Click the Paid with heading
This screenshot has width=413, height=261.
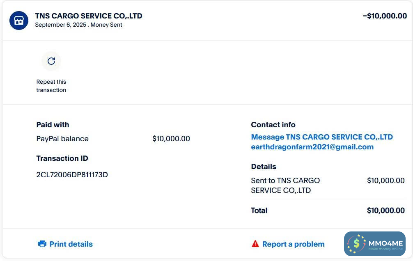[x=53, y=125]
